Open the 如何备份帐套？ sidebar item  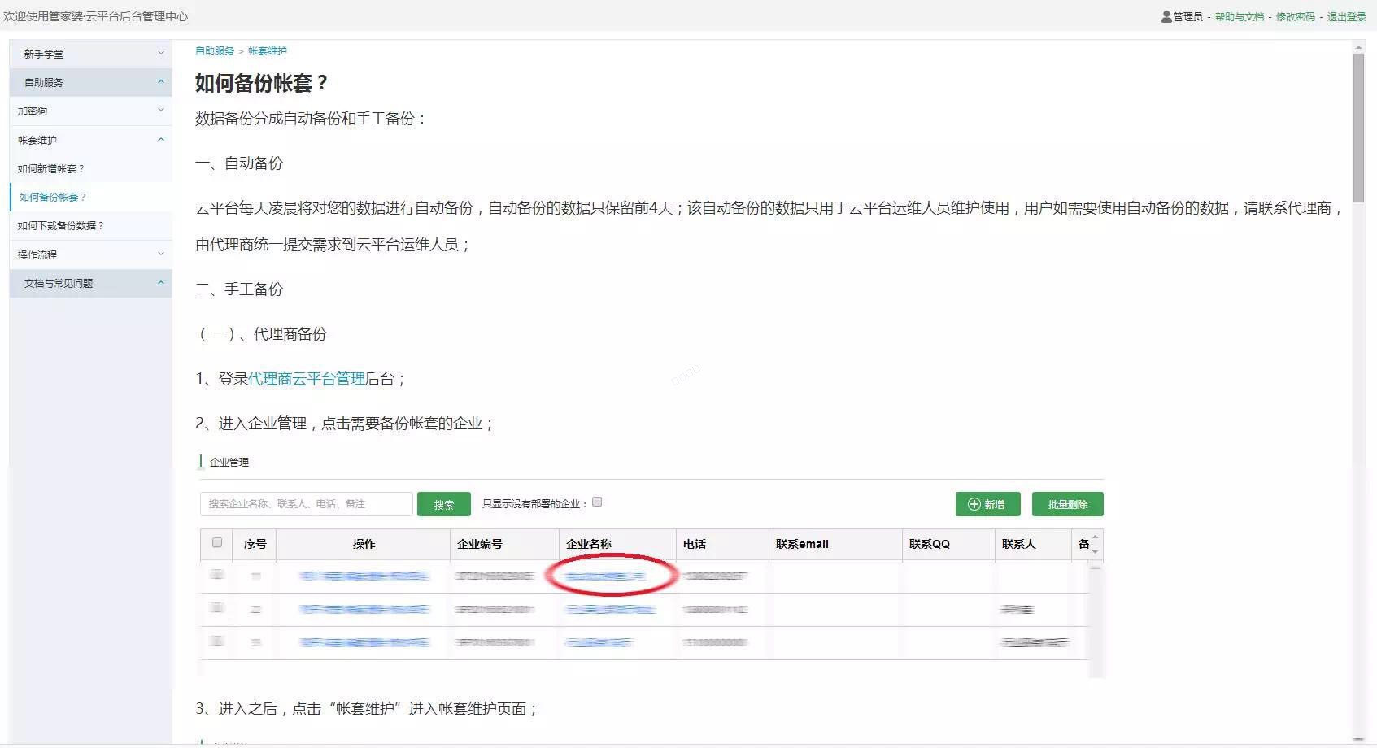click(x=53, y=197)
